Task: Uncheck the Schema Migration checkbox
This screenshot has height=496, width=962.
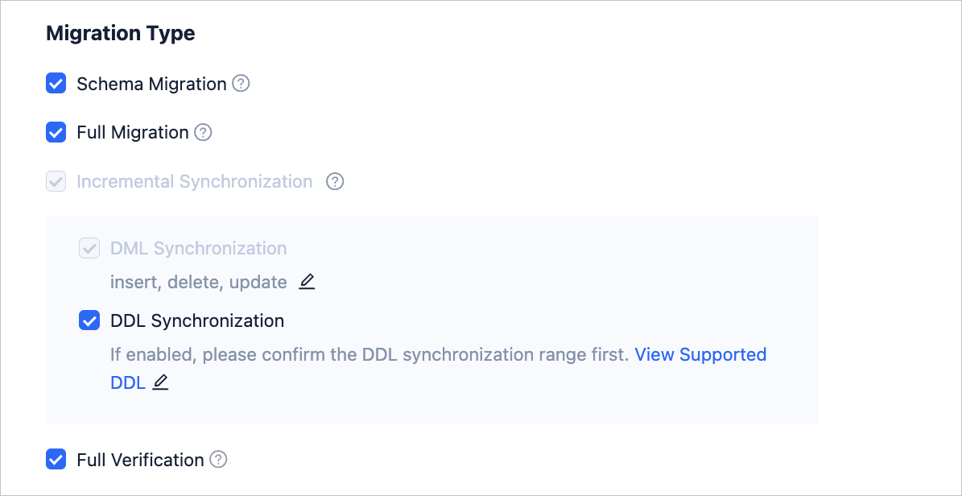Action: pyautogui.click(x=56, y=84)
